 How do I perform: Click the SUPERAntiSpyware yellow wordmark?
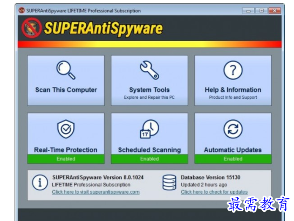coord(104,29)
